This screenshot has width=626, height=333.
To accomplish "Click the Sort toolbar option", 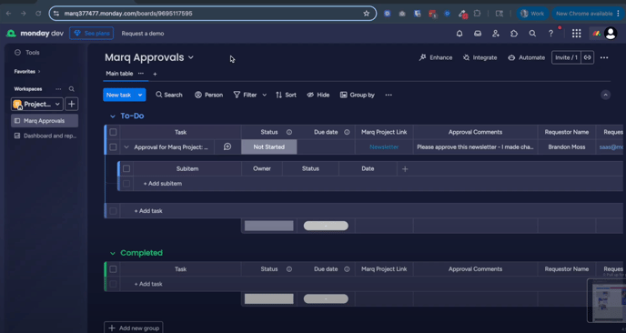I will point(286,95).
